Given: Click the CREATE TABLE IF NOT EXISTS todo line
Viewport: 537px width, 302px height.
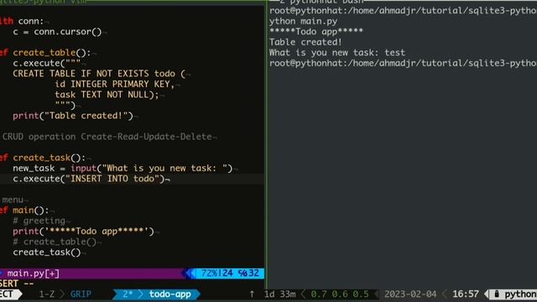Looking at the screenshot, I should coord(99,74).
